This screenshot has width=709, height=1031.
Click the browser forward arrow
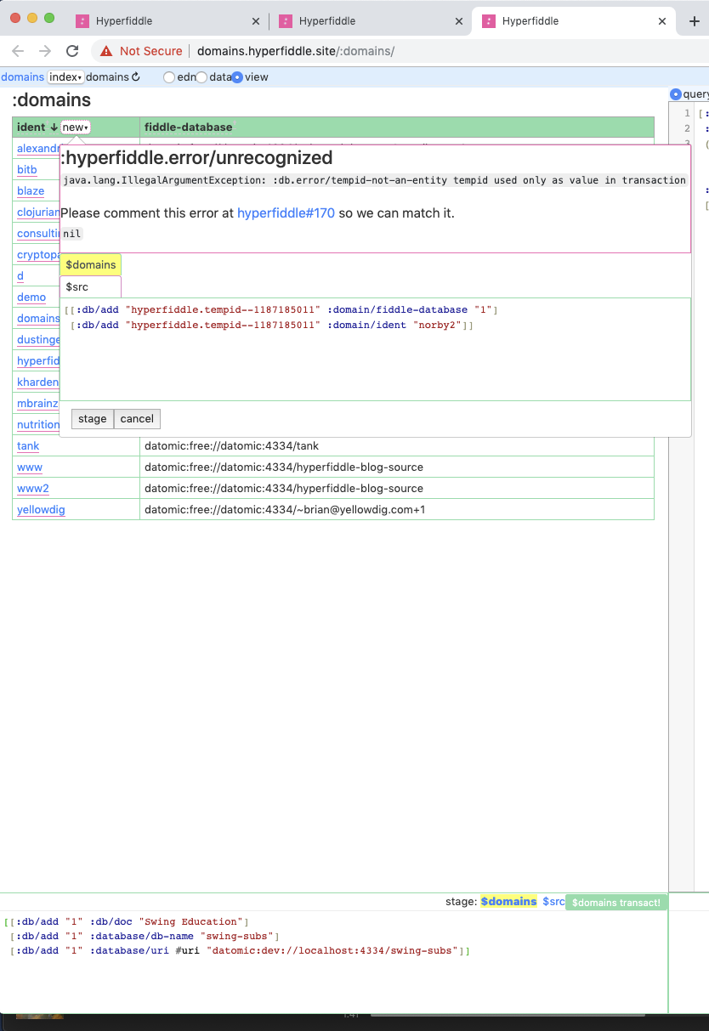pos(45,51)
